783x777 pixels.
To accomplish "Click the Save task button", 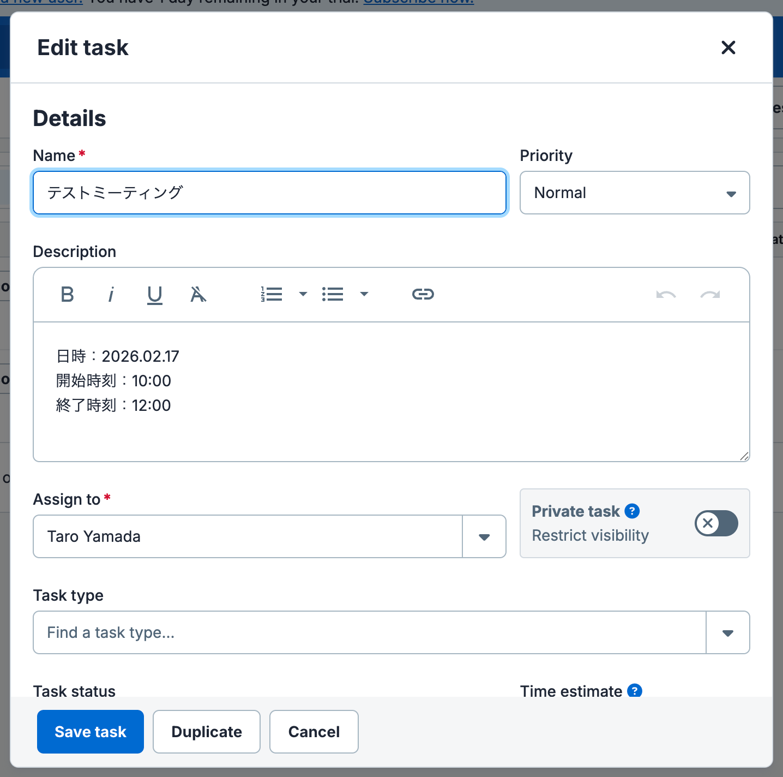I will (91, 732).
